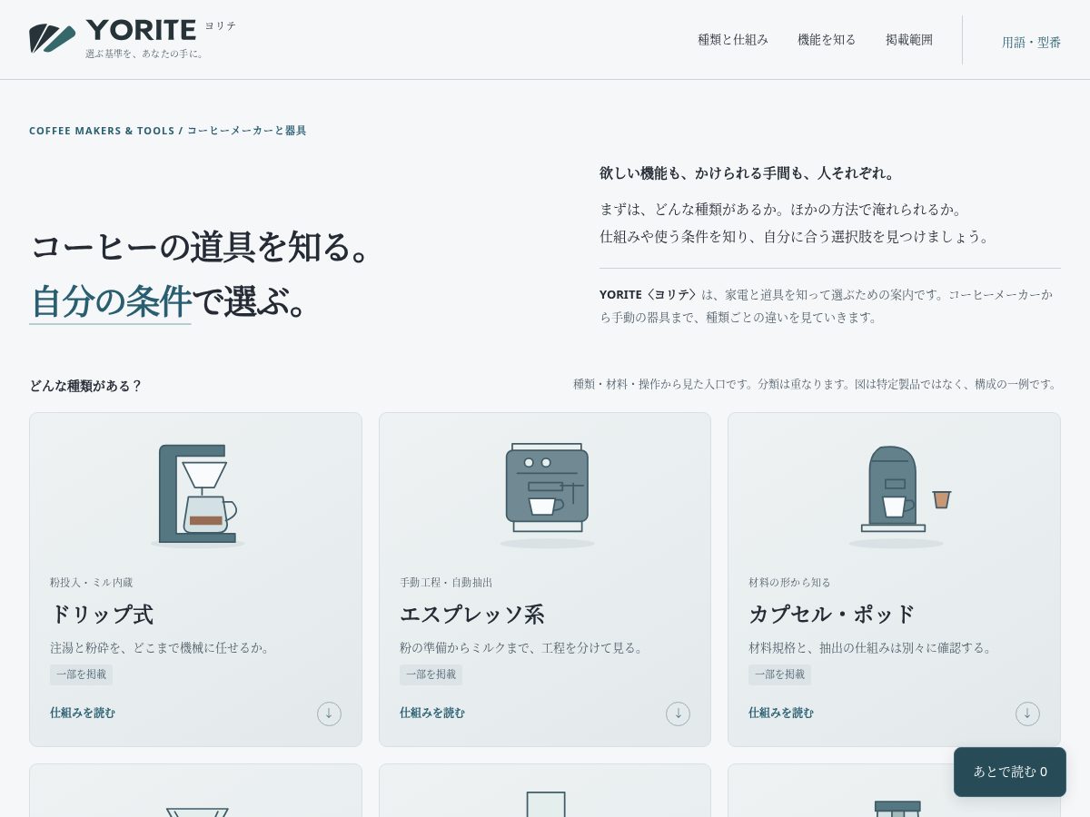Viewport: 1090px width, 817px height.
Task: Click the 手動工程・自動抽出 label
Action: click(x=446, y=583)
